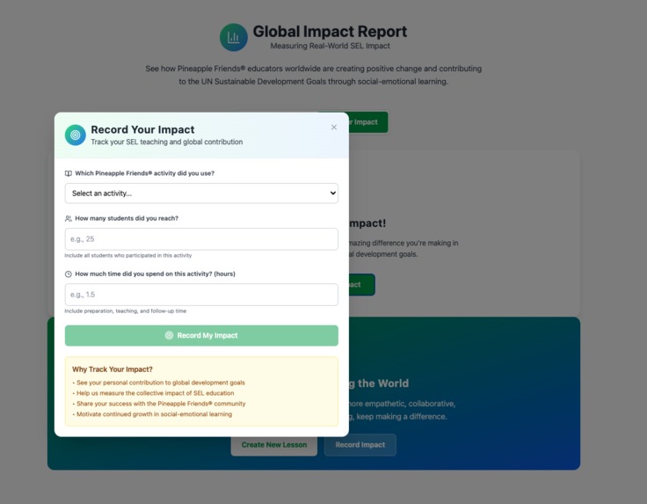Click the Global Impact Report heading
Screen dimensions: 647x504
point(330,32)
